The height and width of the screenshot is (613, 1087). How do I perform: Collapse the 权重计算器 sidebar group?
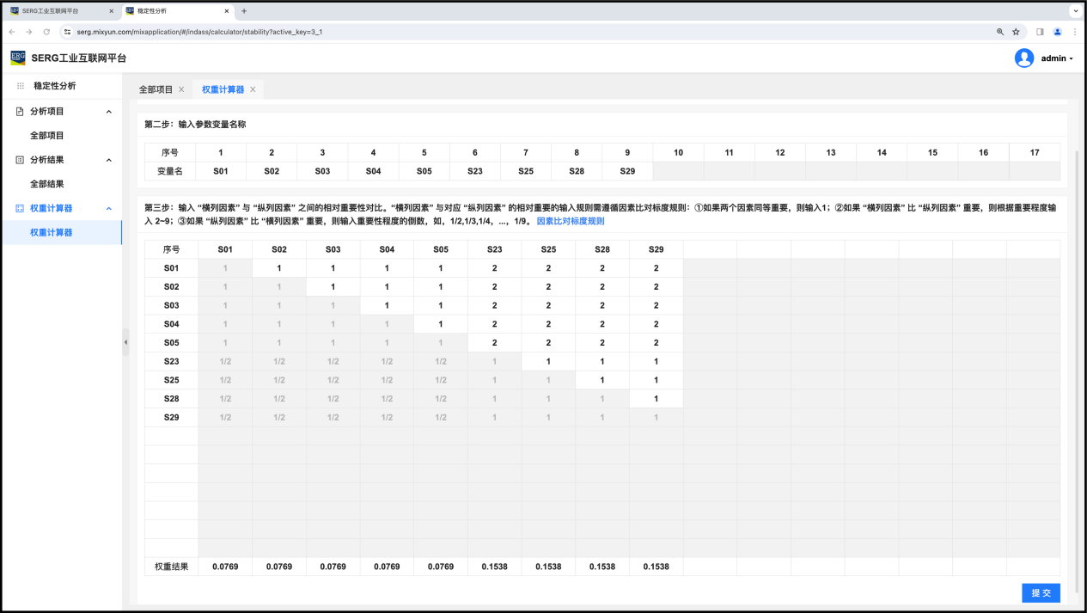108,208
